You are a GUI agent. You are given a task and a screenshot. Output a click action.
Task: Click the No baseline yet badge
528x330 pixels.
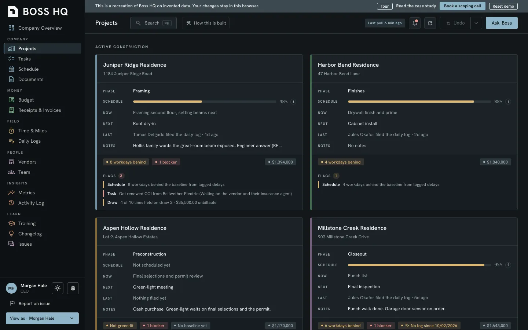tap(190, 326)
